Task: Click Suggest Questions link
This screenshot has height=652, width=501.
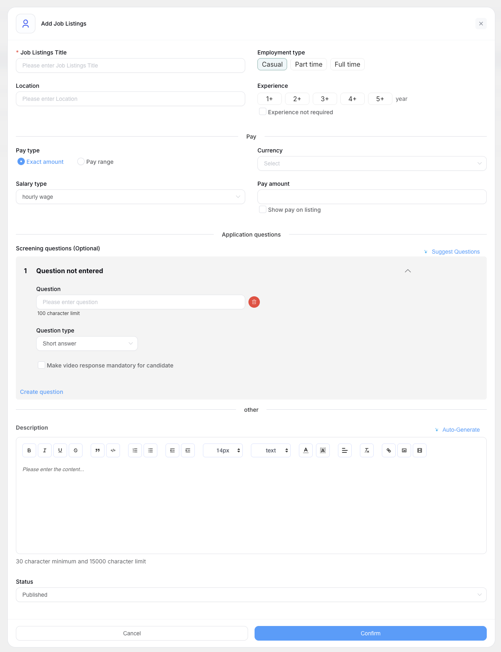Action: coord(455,252)
